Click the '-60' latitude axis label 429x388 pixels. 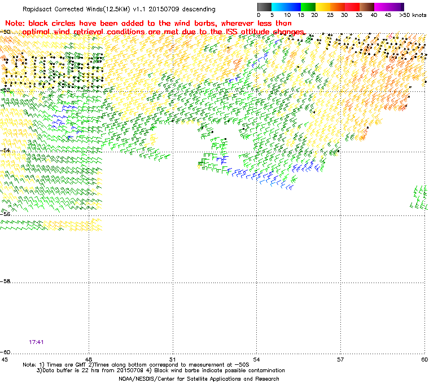click(5, 352)
